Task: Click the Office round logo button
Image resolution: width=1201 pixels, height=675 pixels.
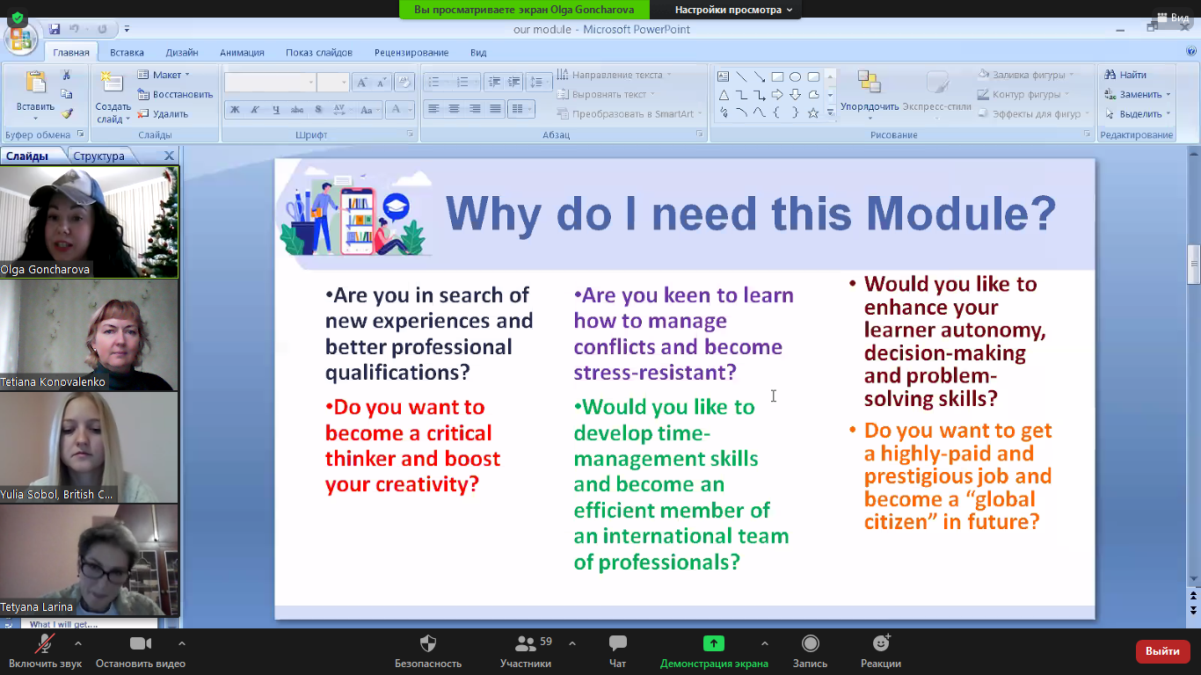Action: [19, 38]
